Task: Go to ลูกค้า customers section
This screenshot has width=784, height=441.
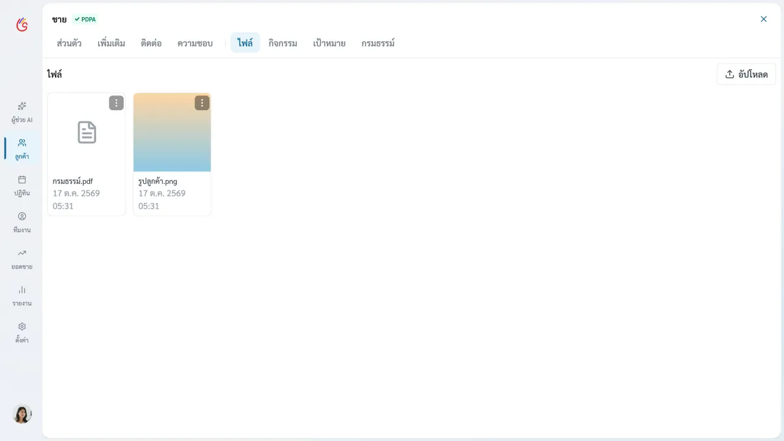Action: 22,149
